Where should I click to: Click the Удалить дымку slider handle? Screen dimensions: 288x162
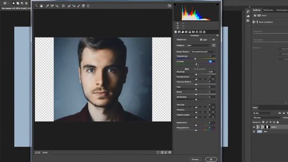[196, 117]
